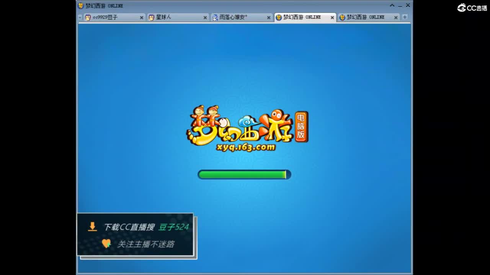This screenshot has width=490, height=275.
Task: Close the 星球ん tab
Action: 205,18
